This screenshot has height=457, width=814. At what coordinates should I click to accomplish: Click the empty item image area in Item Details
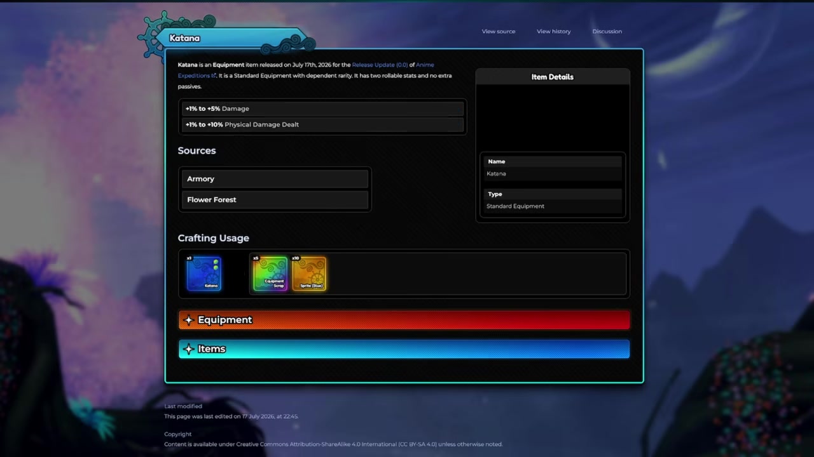click(553, 117)
